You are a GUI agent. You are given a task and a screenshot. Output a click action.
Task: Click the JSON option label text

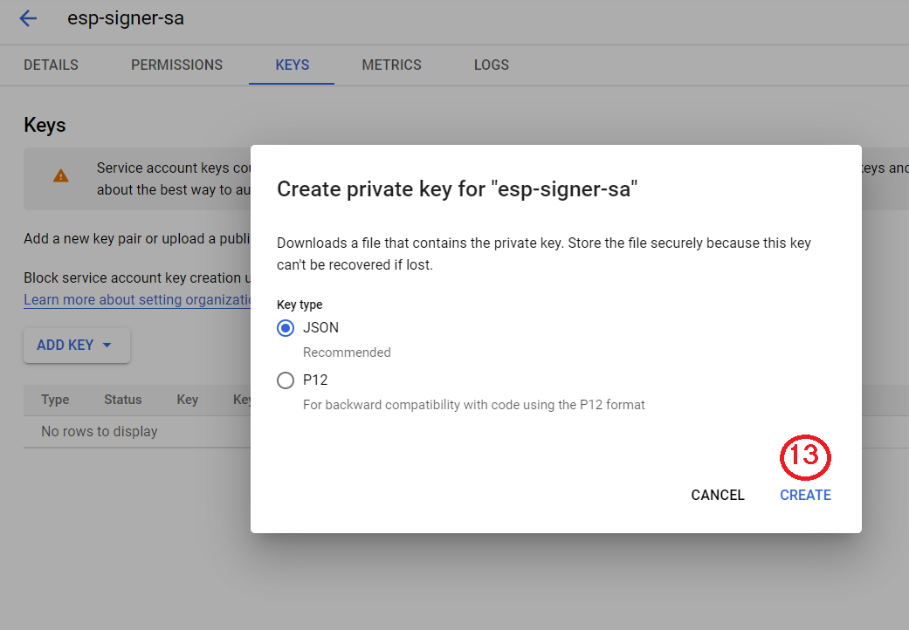320,328
